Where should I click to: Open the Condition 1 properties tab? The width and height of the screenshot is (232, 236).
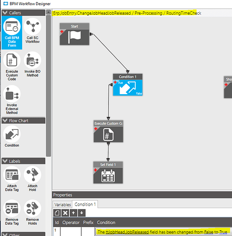click(85, 204)
